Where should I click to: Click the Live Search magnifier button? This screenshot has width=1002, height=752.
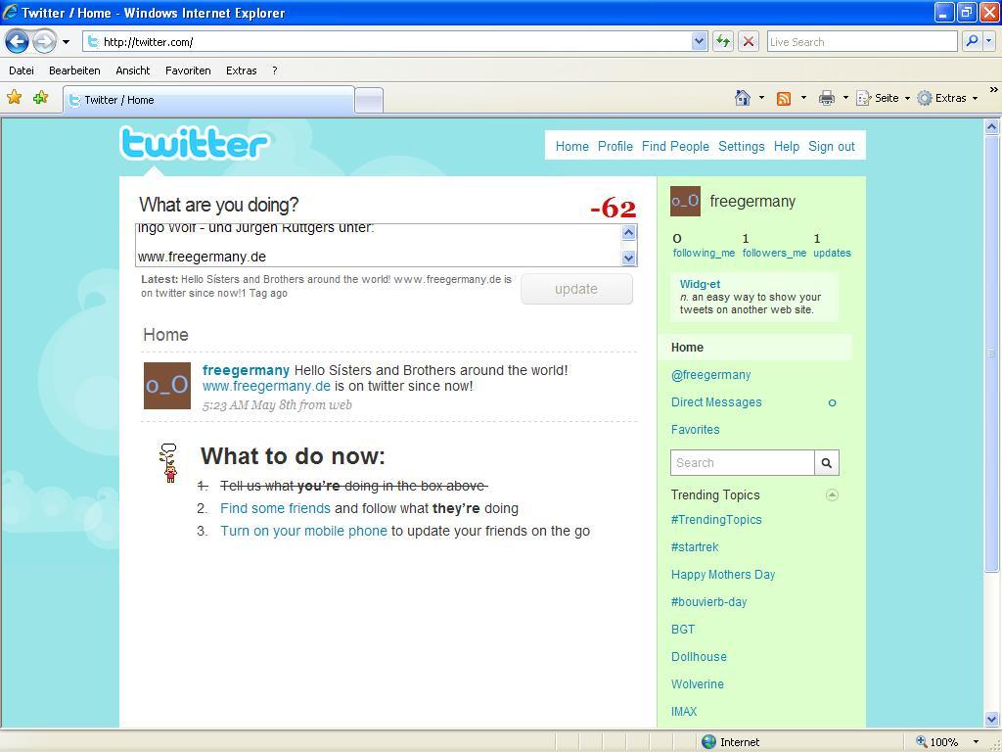click(972, 41)
